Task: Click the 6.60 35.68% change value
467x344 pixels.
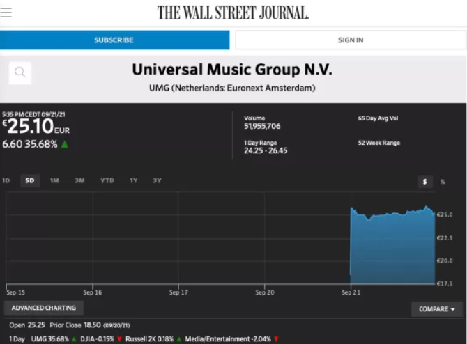Action: pos(30,144)
